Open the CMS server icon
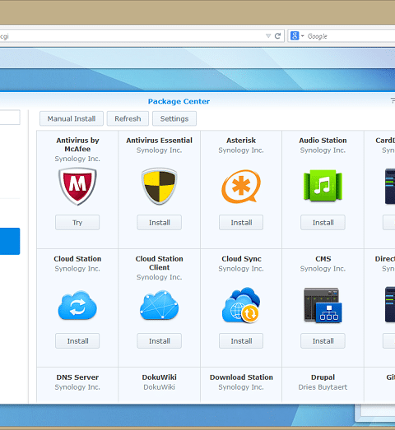The width and height of the screenshot is (395, 430). [323, 305]
